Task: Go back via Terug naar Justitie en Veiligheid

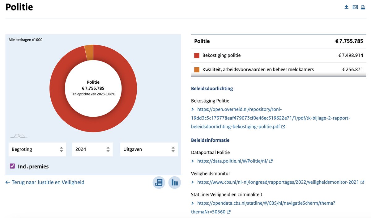Action: coord(45,182)
